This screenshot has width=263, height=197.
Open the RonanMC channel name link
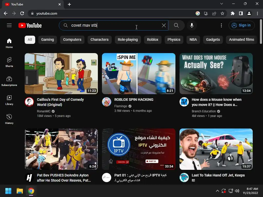44,111
